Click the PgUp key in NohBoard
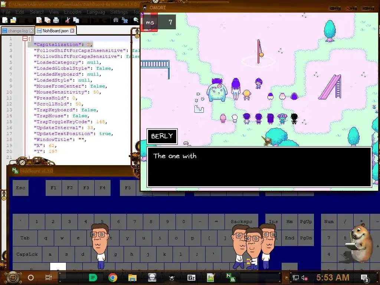 (x=306, y=222)
